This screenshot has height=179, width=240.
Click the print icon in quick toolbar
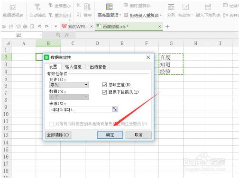click(x=25, y=27)
